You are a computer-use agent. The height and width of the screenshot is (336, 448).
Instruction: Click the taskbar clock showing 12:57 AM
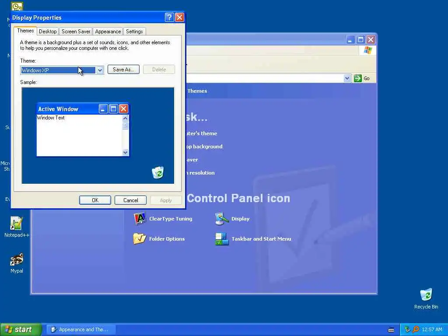[432, 329]
